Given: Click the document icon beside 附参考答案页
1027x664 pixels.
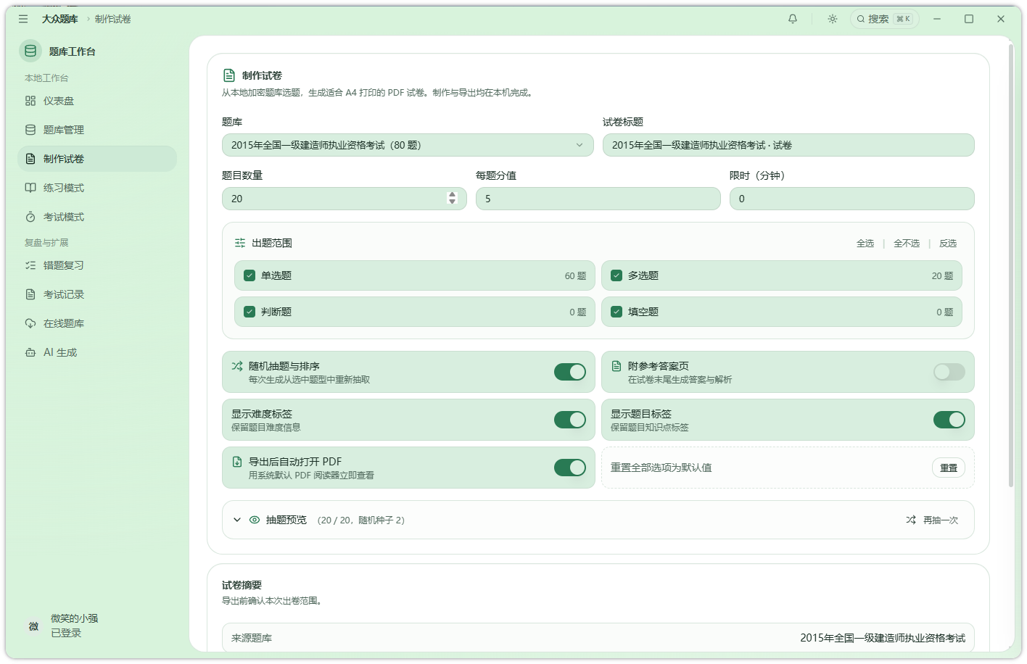Looking at the screenshot, I should [x=616, y=366].
